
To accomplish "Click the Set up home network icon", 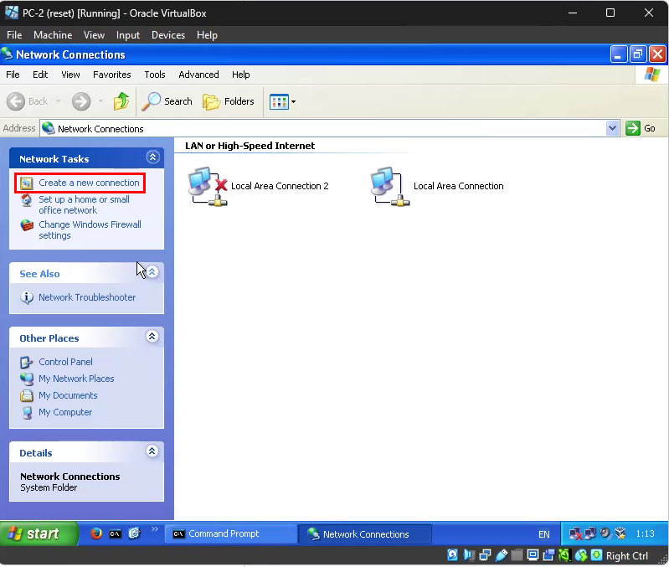I will 27,200.
